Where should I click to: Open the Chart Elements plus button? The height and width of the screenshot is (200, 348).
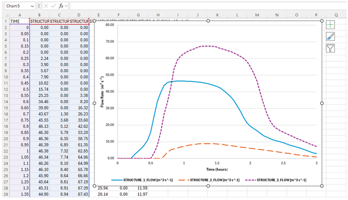coord(331,25)
